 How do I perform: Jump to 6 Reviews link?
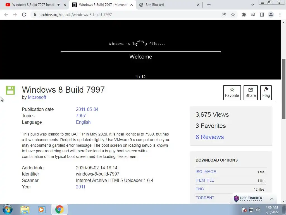coord(209,137)
